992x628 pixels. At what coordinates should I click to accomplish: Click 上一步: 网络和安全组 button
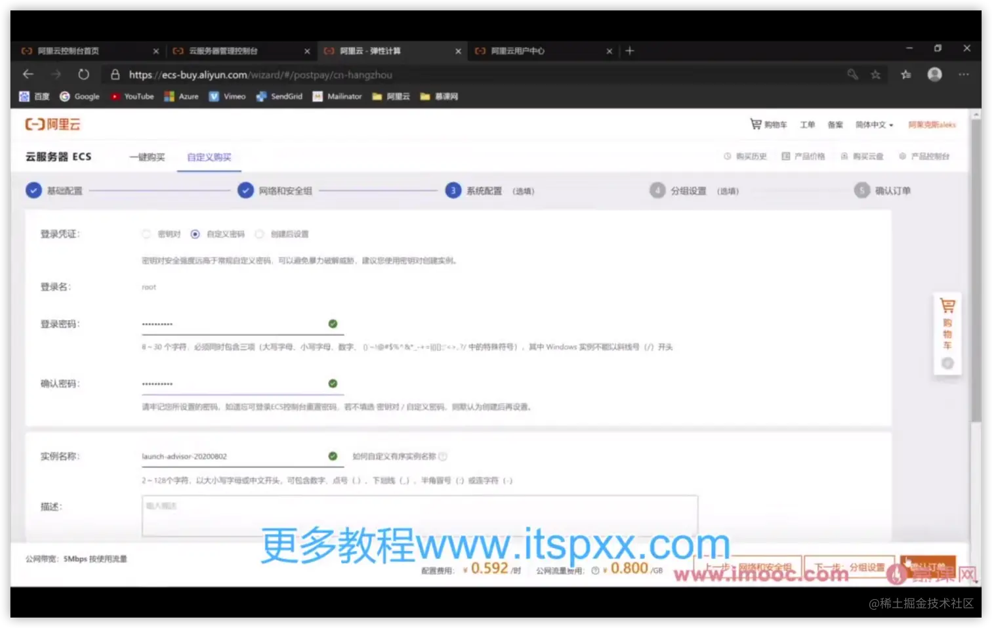point(747,568)
